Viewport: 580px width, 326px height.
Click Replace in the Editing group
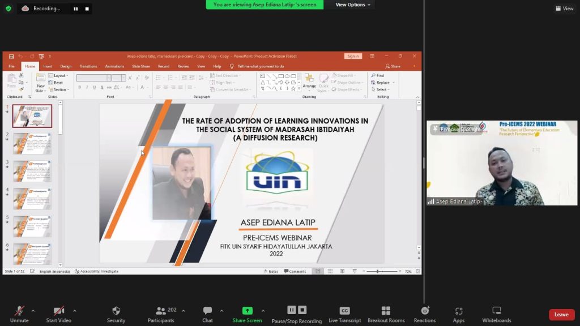click(x=383, y=83)
